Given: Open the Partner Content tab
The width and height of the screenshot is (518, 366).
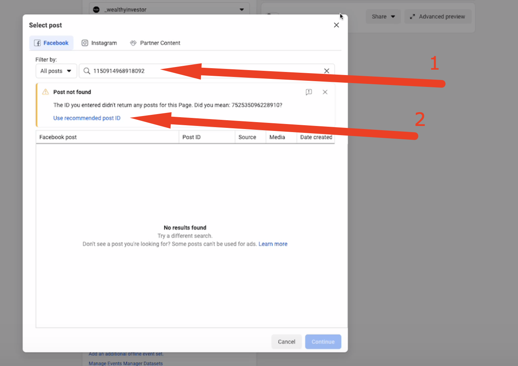Looking at the screenshot, I should pyautogui.click(x=155, y=43).
